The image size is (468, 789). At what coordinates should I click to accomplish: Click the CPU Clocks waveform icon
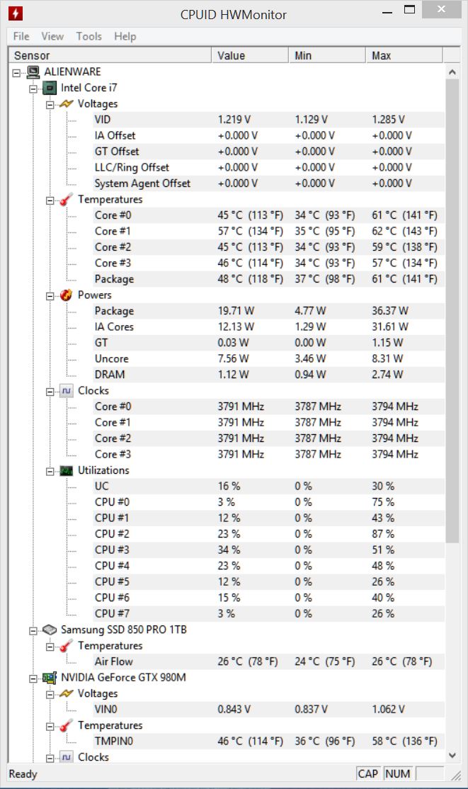pos(67,391)
